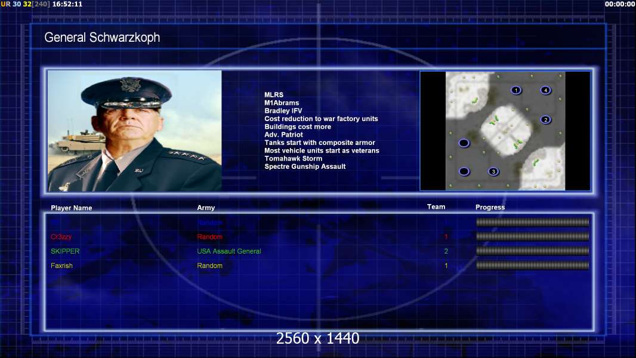Click the 'Bradley IFV' feature line
The width and height of the screenshot is (636, 358).
coord(283,111)
